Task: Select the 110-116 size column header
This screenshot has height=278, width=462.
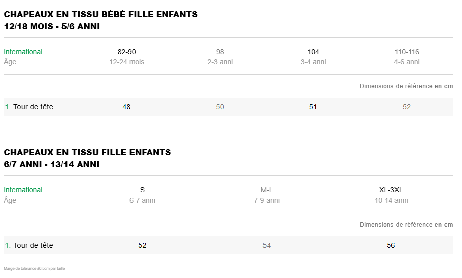Action: tap(407, 52)
